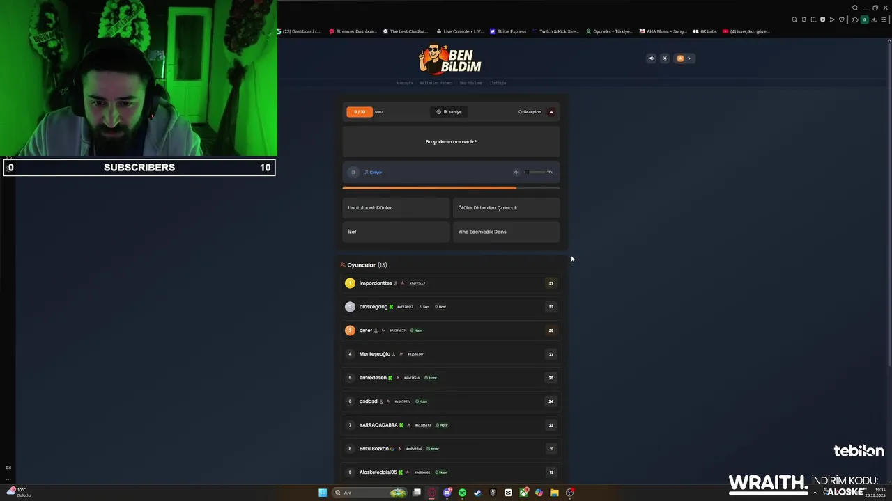
Task: Open the isveç kızı güzel YouTube bookmark
Action: tap(746, 31)
